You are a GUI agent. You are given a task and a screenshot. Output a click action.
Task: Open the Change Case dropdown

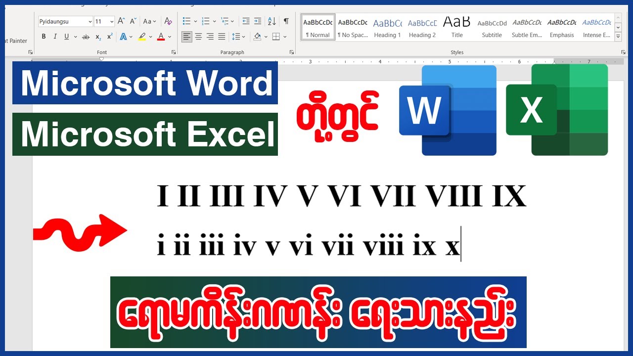pos(150,21)
